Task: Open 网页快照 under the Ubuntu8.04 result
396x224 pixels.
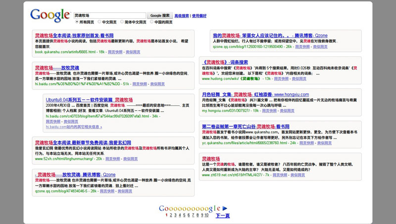Action: [53, 122]
